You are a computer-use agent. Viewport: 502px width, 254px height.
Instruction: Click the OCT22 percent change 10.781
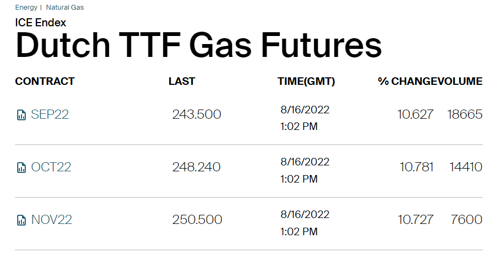pyautogui.click(x=416, y=167)
